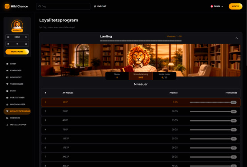Screen dimensions: 247x167
Task: Click the Præmie column header
Action: pos(174,93)
